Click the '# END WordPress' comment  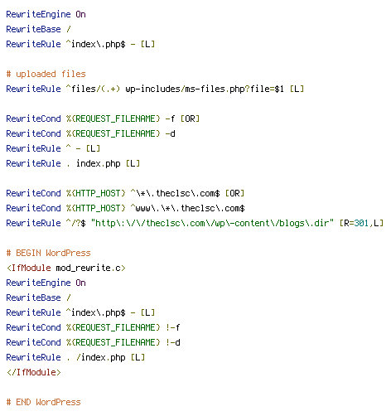(x=43, y=402)
